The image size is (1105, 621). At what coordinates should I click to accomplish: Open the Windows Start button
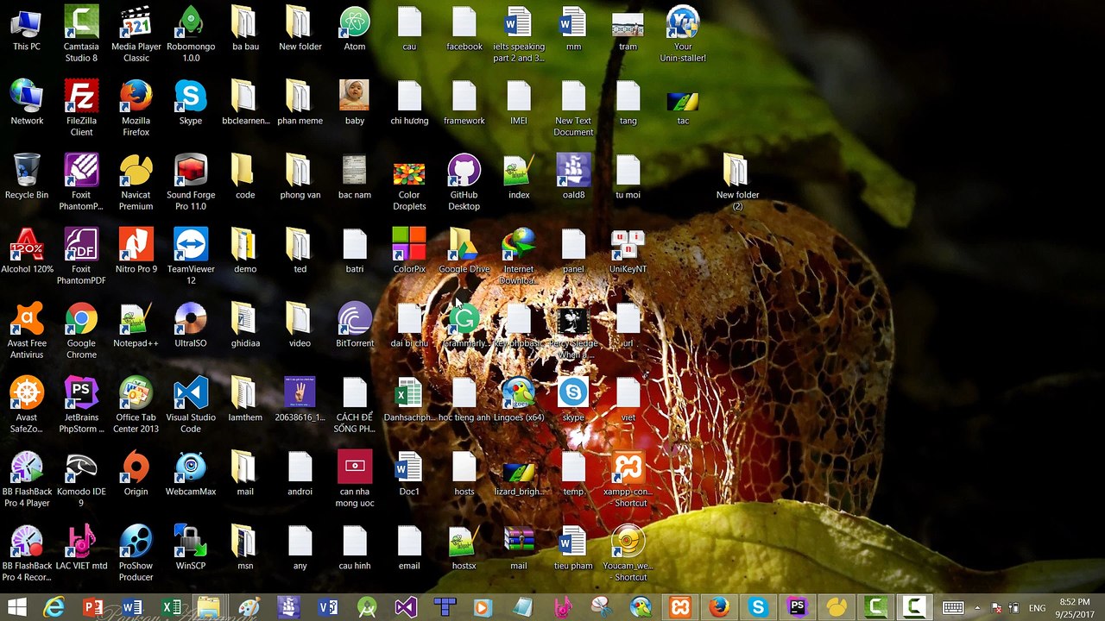pos(16,607)
